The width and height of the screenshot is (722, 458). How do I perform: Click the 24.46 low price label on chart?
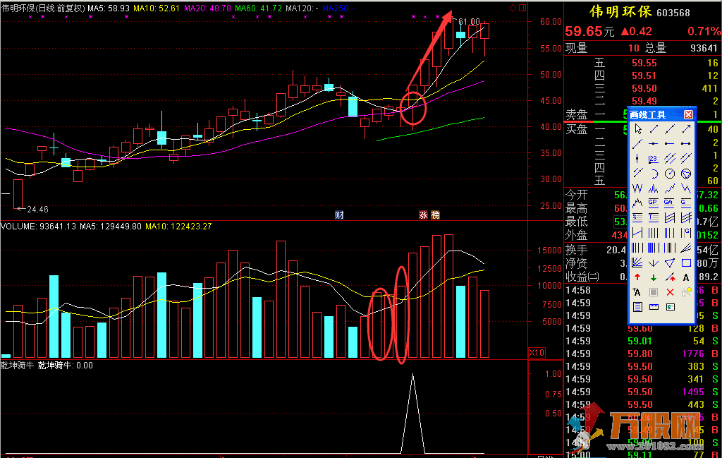37,210
